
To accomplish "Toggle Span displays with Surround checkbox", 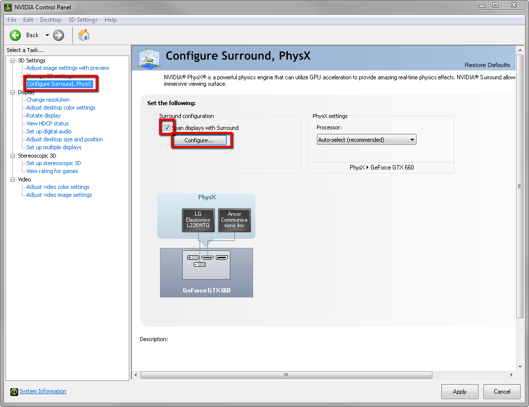I will (x=167, y=128).
